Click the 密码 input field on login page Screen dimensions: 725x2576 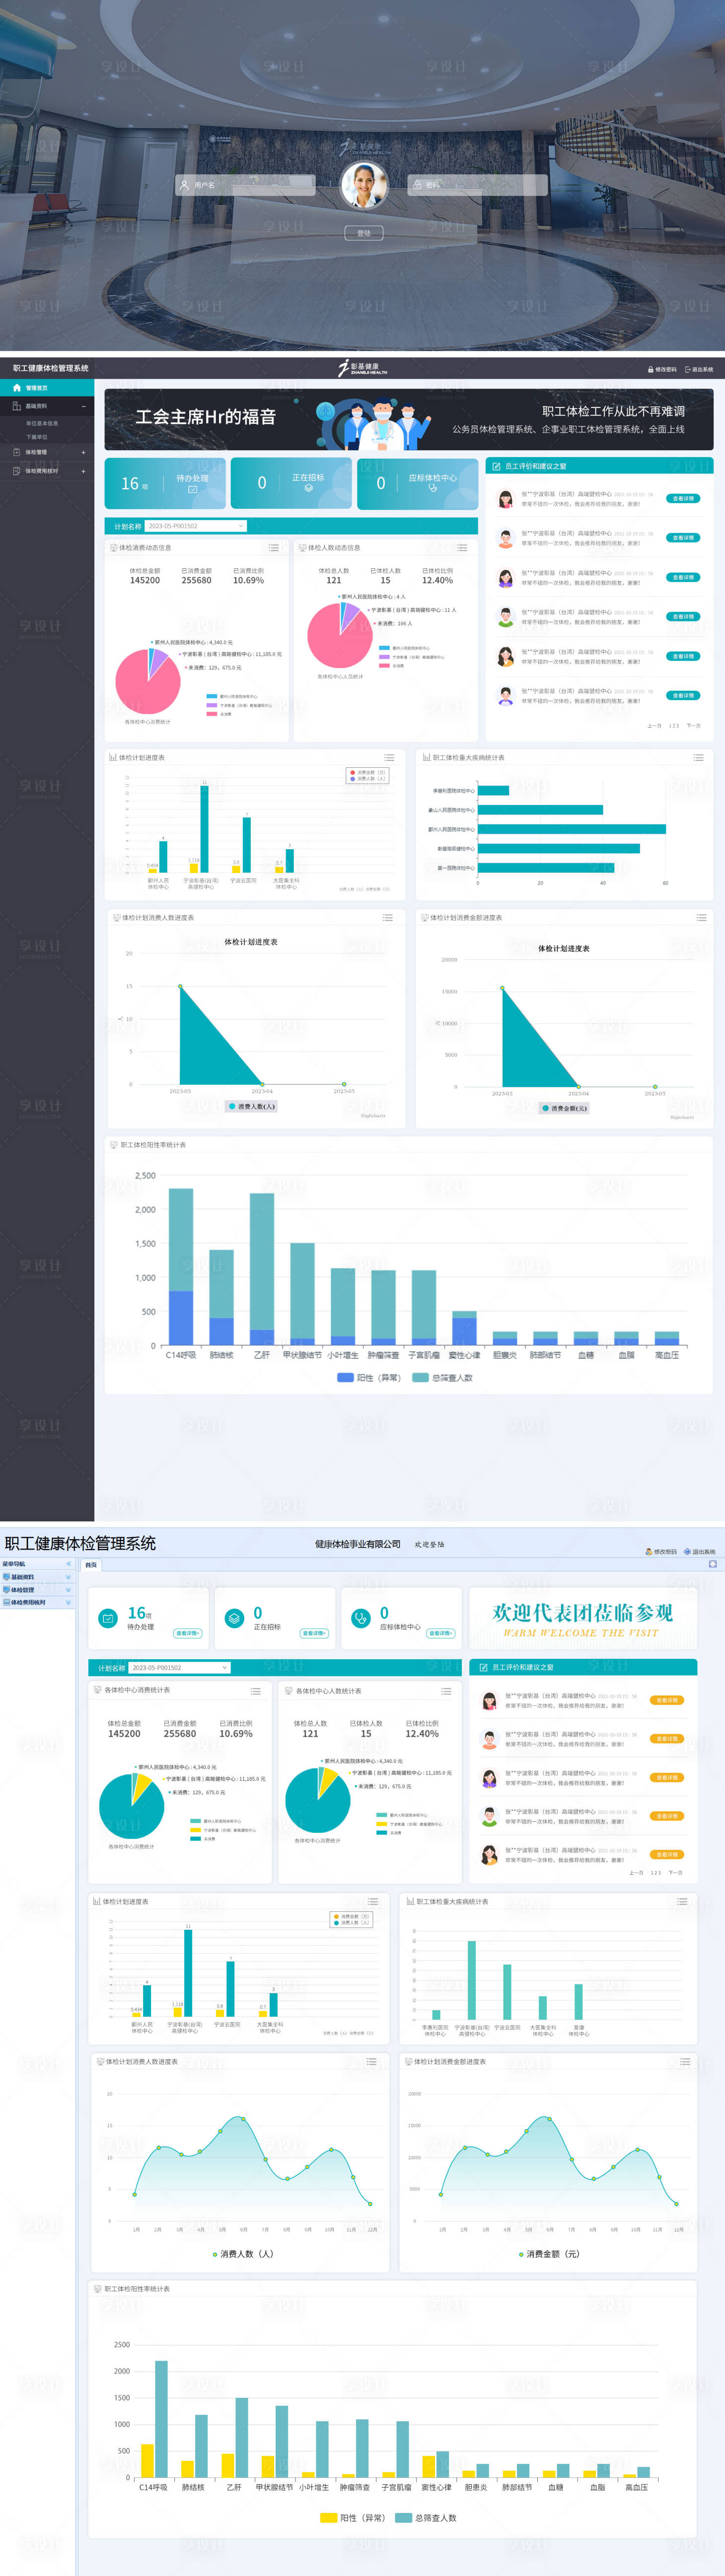pyautogui.click(x=477, y=185)
